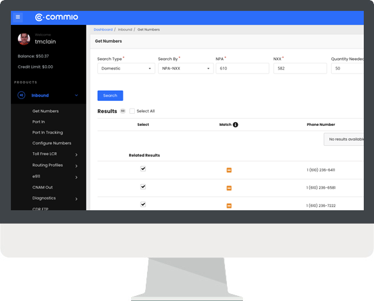Uncheck the checkbox for 1 (610) 236-6411

(x=143, y=169)
